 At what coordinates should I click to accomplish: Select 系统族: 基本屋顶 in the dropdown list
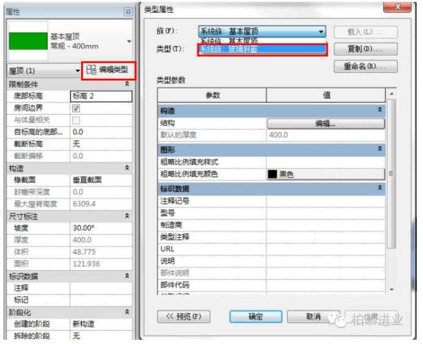pyautogui.click(x=262, y=41)
